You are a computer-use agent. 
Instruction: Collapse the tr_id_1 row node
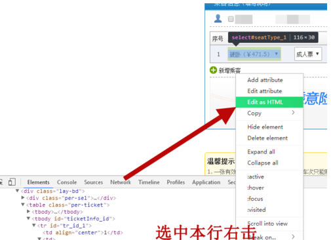pos(34,225)
